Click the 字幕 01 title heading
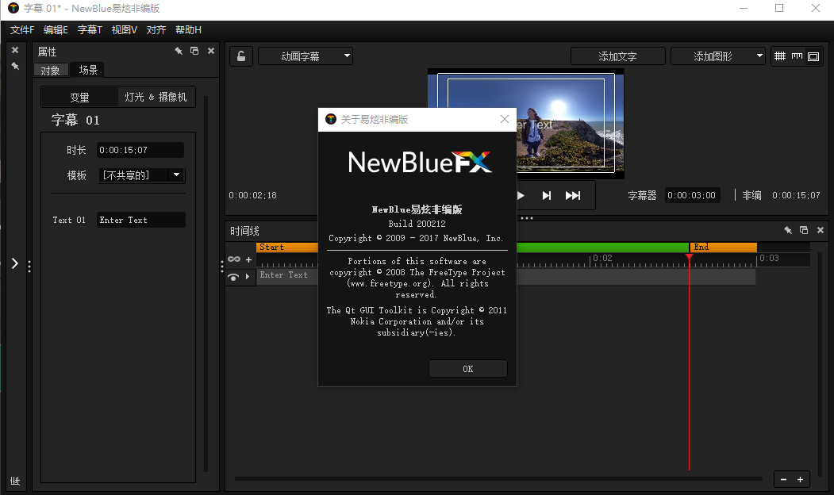 point(75,120)
